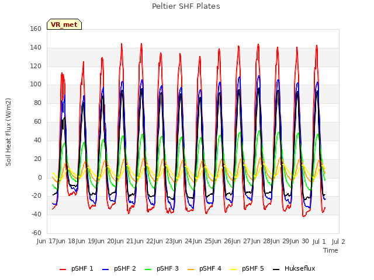Click the Jun 25 x-axis tick label
Screen dimensions: 374x280
203,242
